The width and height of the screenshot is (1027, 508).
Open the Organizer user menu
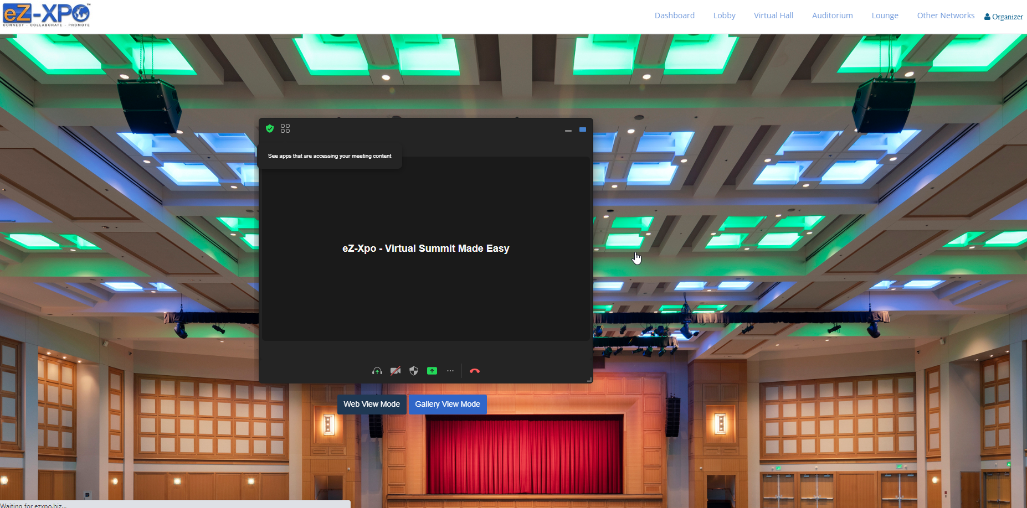pos(1003,17)
